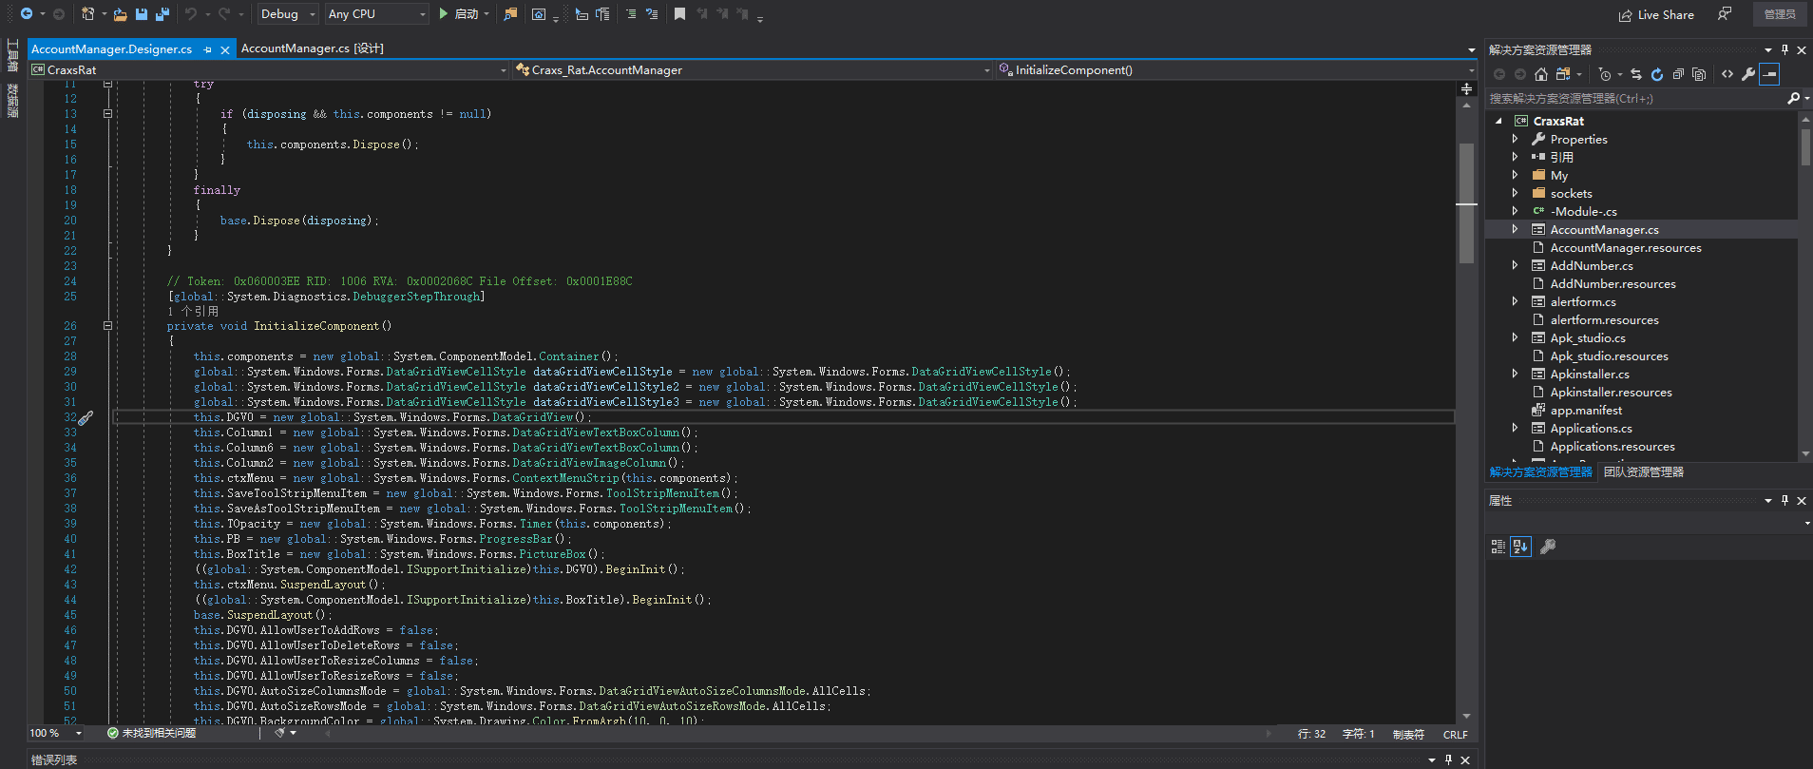1813x769 pixels.
Task: Click the Sync with Active Document icon
Action: point(1636,74)
